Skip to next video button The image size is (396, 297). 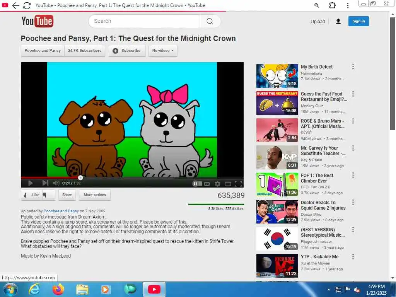click(45, 183)
